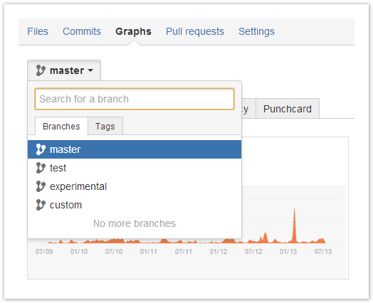The height and width of the screenshot is (303, 373).
Task: Choose the custom branch
Action: pyautogui.click(x=135, y=205)
